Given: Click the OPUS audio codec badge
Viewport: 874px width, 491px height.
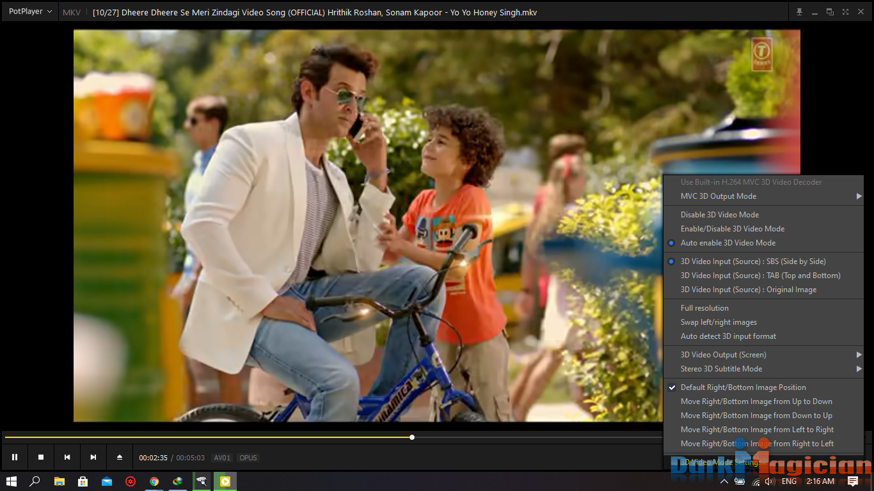Looking at the screenshot, I should pyautogui.click(x=248, y=458).
